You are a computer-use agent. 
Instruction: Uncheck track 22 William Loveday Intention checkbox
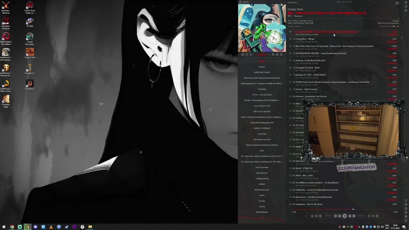tap(290, 183)
